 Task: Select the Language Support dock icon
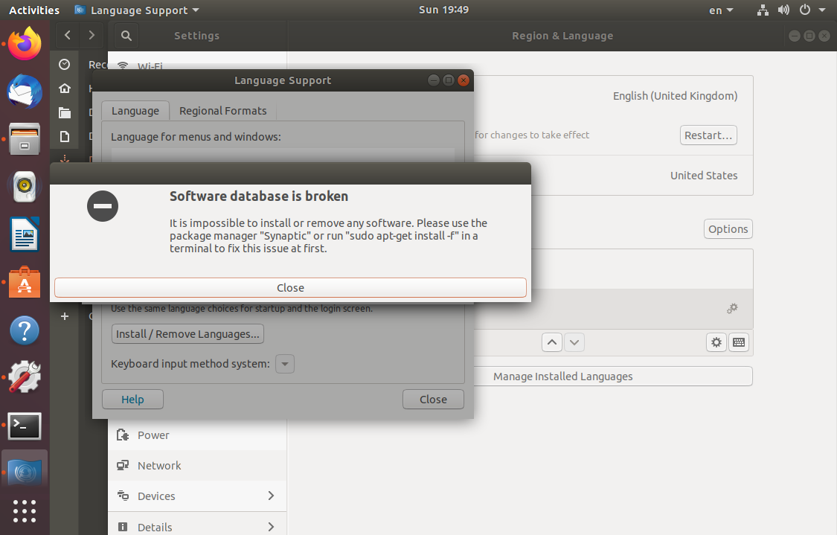25,473
